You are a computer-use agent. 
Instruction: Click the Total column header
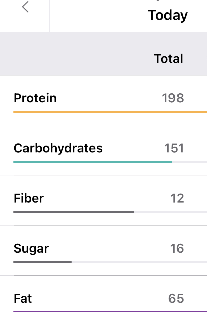(x=169, y=59)
